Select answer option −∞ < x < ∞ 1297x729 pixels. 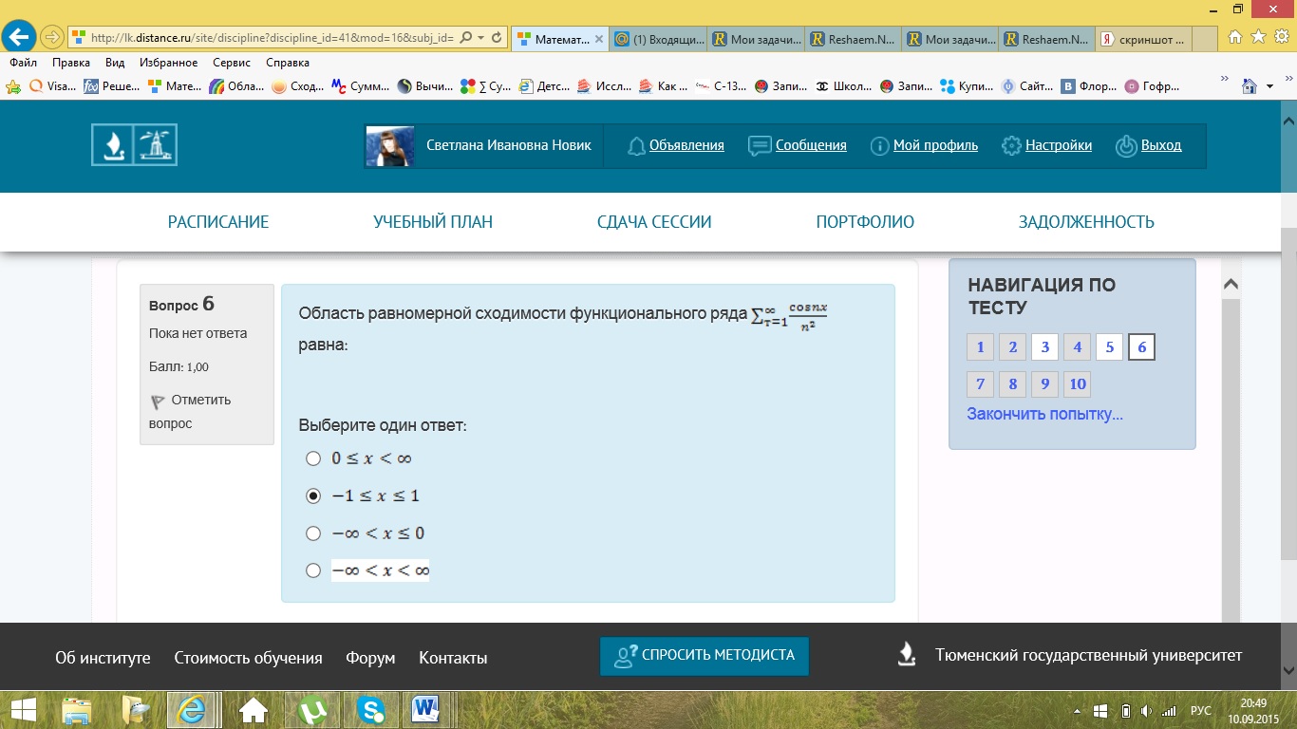313,570
